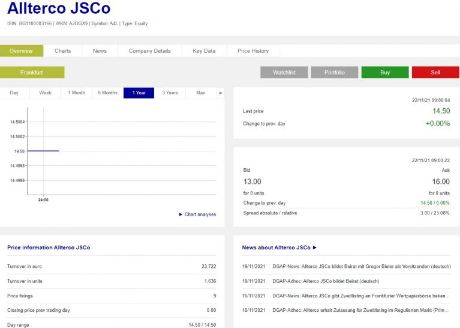
Task: Click the +0.00% change value
Action: pos(438,123)
